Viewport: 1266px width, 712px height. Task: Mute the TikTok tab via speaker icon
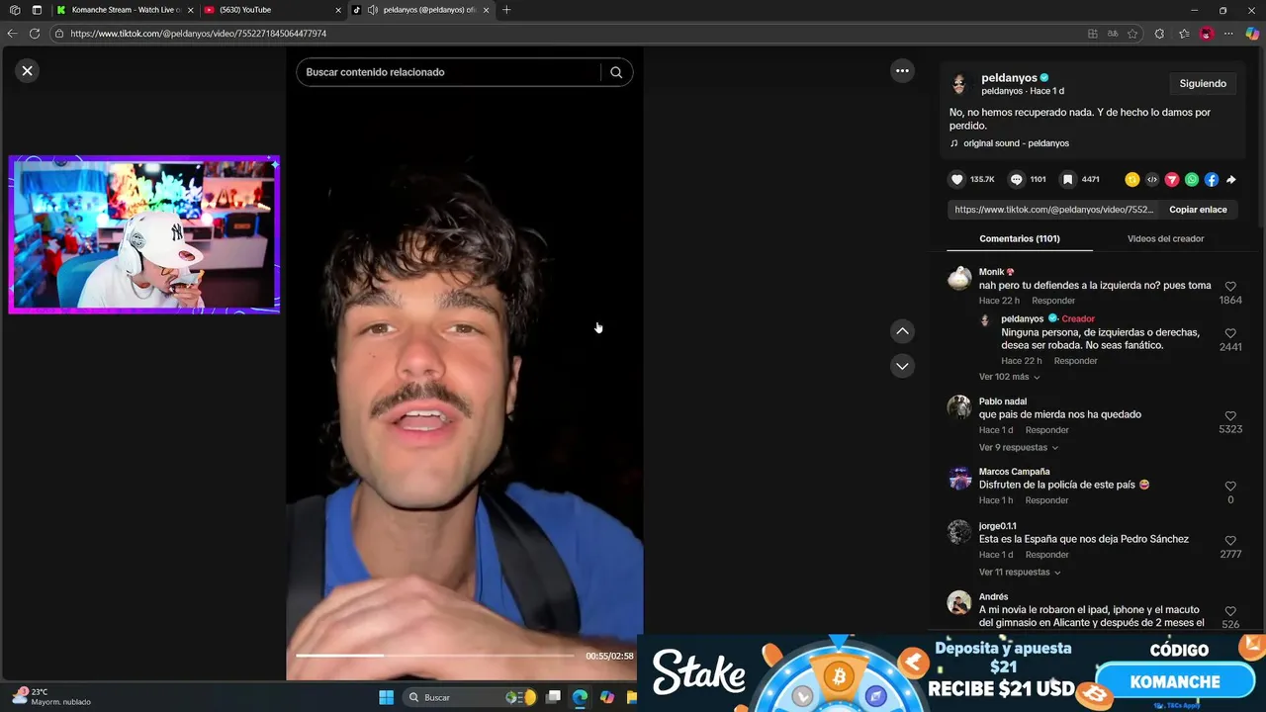pos(372,10)
